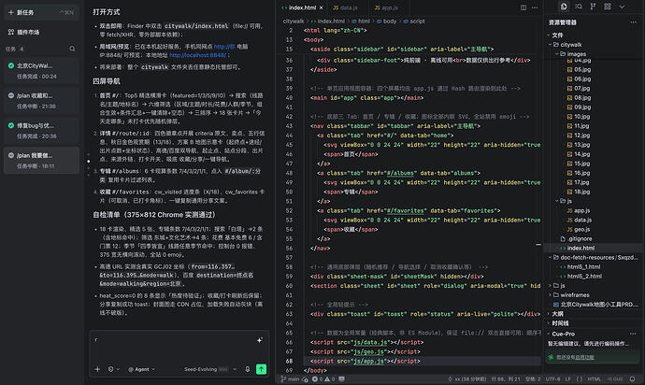
Task: Open the source control branch icon
Action: (x=593, y=7)
